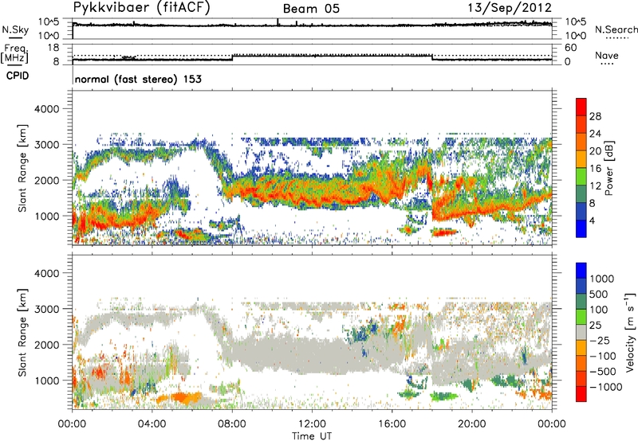Image resolution: width=638 pixels, height=441 pixels.
Task: Click the '60' Nave axis tick
Action: 570,48
